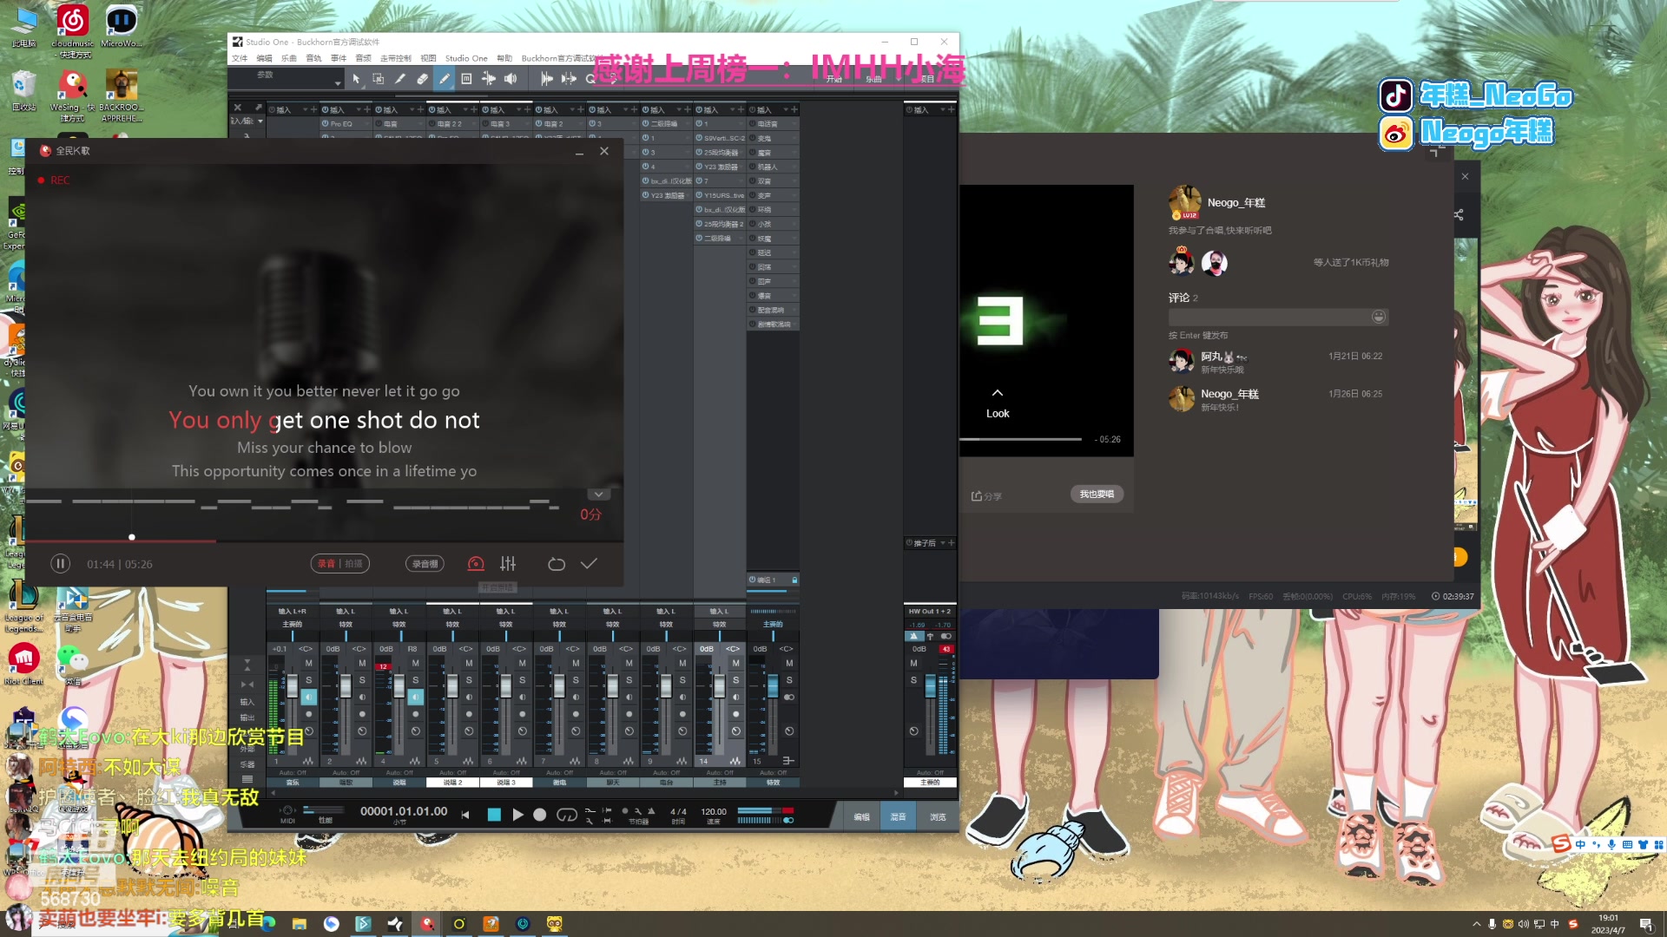The width and height of the screenshot is (1667, 937).
Task: Open cloudmusic desktop shortcut
Action: 73,30
